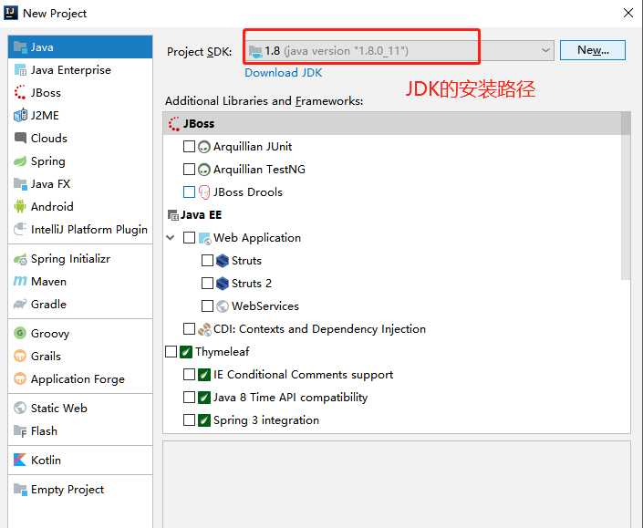The width and height of the screenshot is (643, 528).
Task: Check IE Conditional Comments support checkbox
Action: pyautogui.click(x=189, y=374)
